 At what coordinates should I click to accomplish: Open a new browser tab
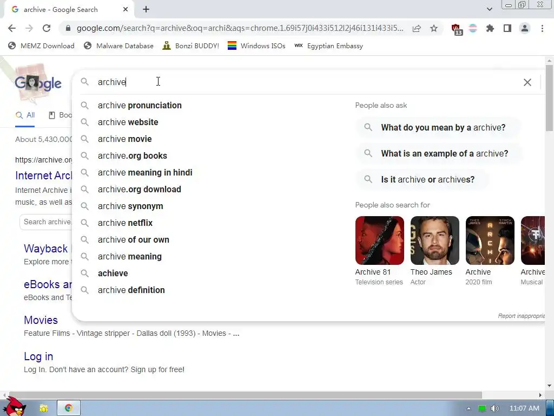(146, 10)
